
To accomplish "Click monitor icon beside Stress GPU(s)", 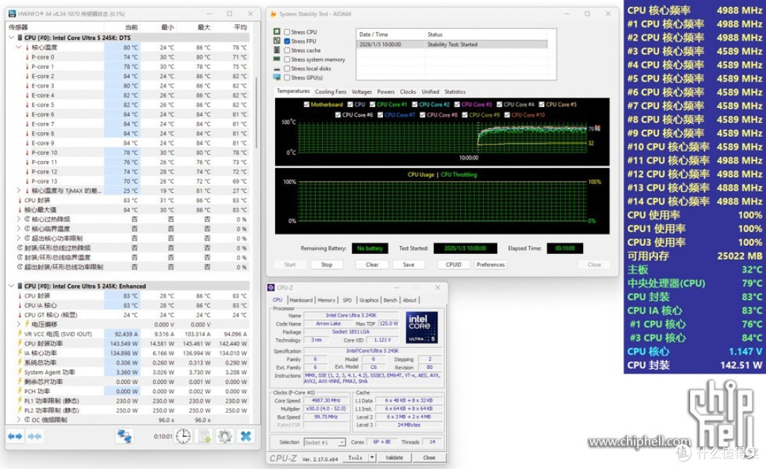I will 277,77.
